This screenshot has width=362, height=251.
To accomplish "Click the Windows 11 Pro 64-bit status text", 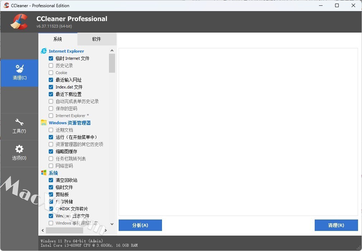I will click(72, 241).
